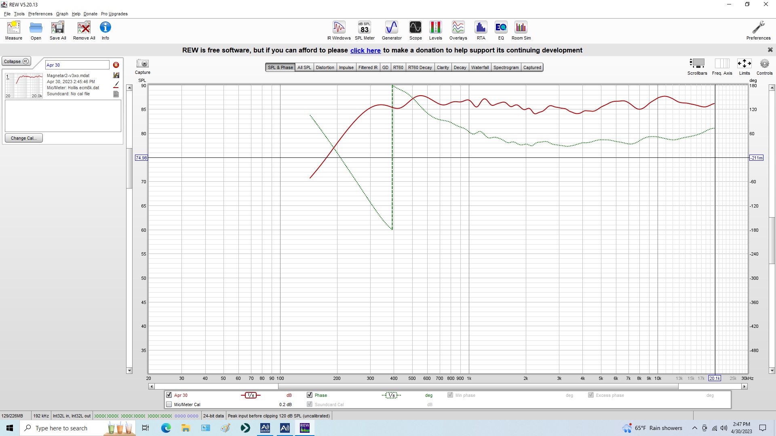Enable the Mic/Meter Cal checkbox
The image size is (776, 436).
(169, 405)
